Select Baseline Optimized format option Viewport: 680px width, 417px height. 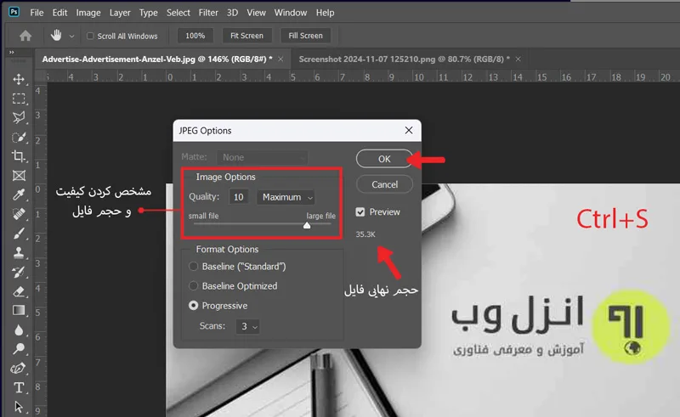tap(194, 285)
